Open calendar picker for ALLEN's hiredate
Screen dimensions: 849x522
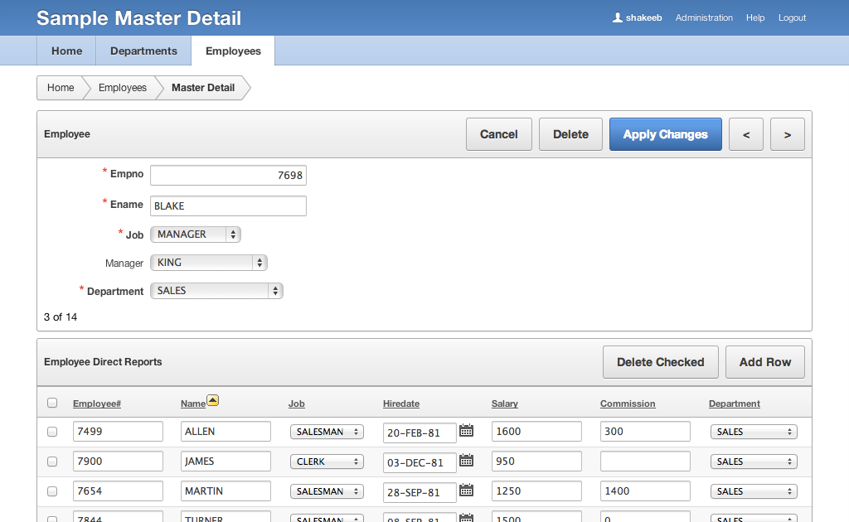point(466,431)
